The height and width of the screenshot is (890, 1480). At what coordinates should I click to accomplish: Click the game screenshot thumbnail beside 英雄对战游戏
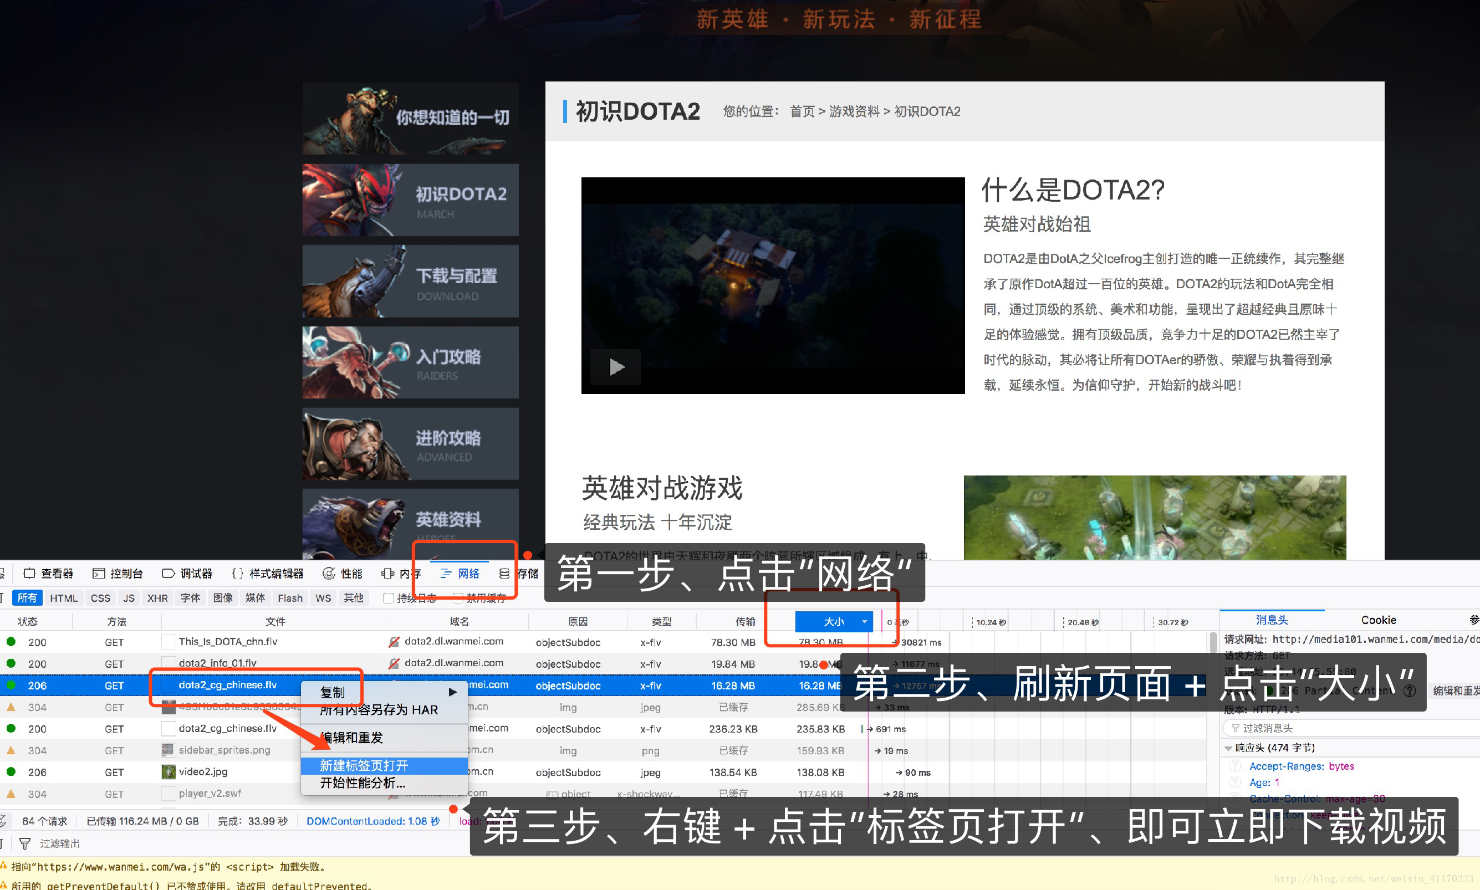click(1155, 517)
